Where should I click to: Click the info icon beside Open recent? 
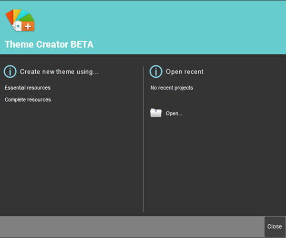click(x=156, y=72)
